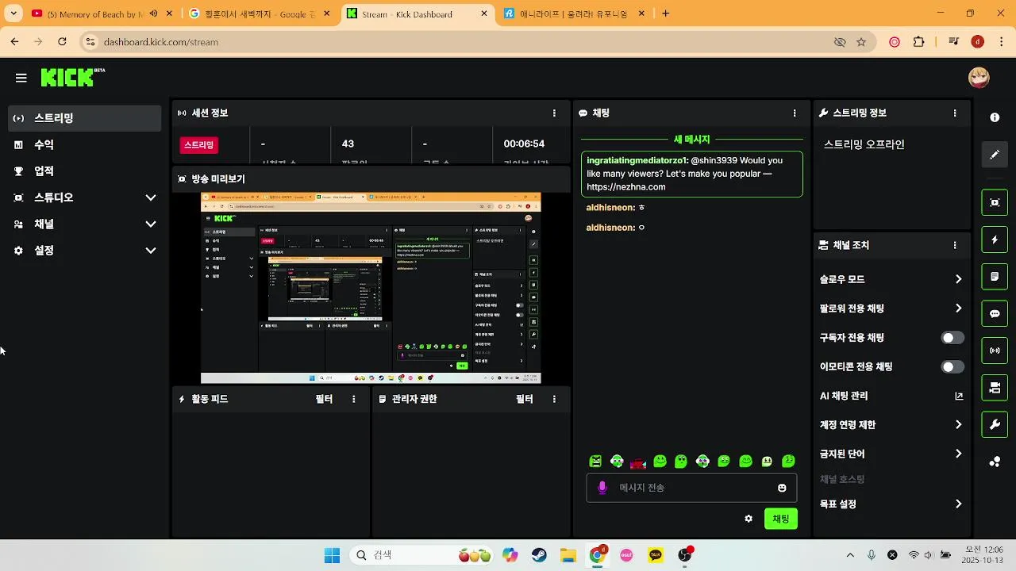The width and height of the screenshot is (1016, 571).
Task: Click the 새 메시지 divider label in chat
Action: (x=691, y=139)
